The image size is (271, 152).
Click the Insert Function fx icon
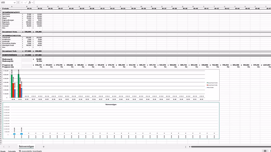(30, 2)
